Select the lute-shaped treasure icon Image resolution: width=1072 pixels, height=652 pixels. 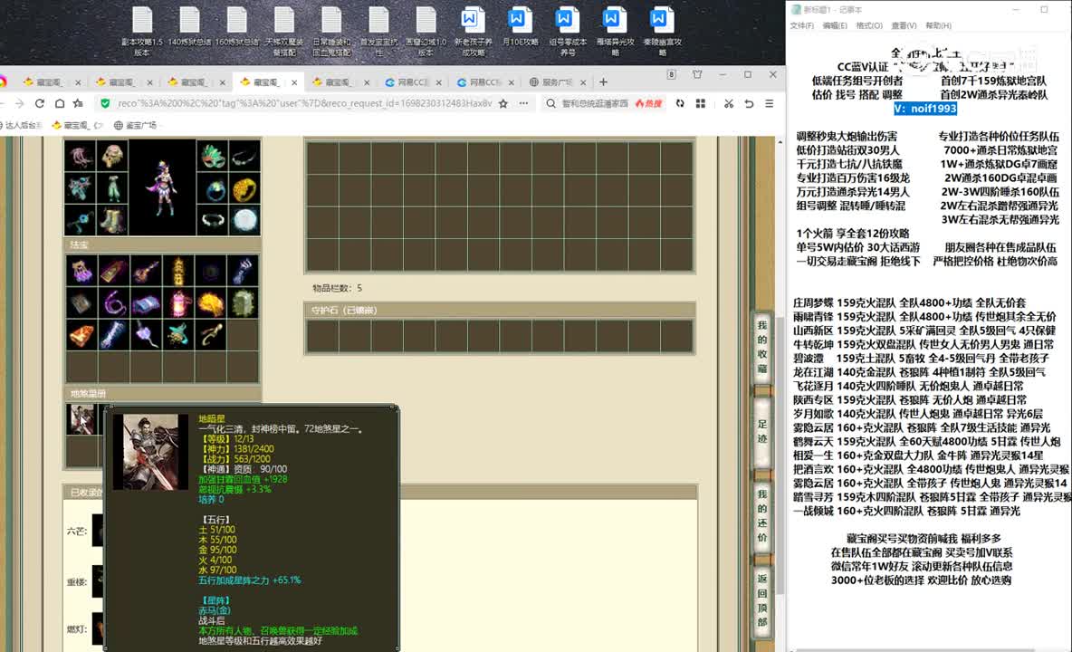click(x=147, y=272)
